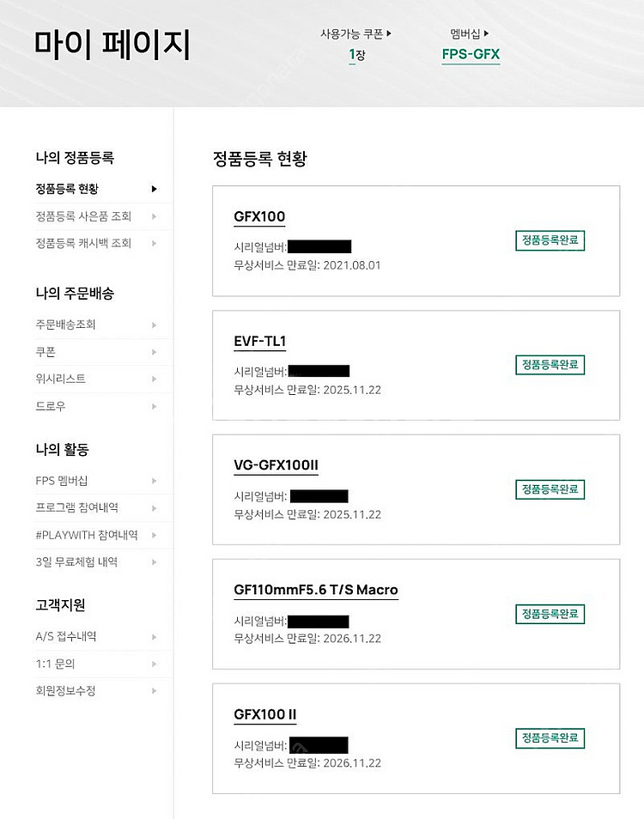
Task: Click the arrow next to 위시리스트
Action: click(x=154, y=379)
